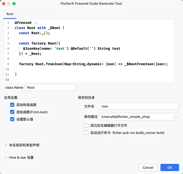Image resolution: width=183 pixels, height=174 pixels.
Task: Confirm with the OK button
Action: point(170,168)
